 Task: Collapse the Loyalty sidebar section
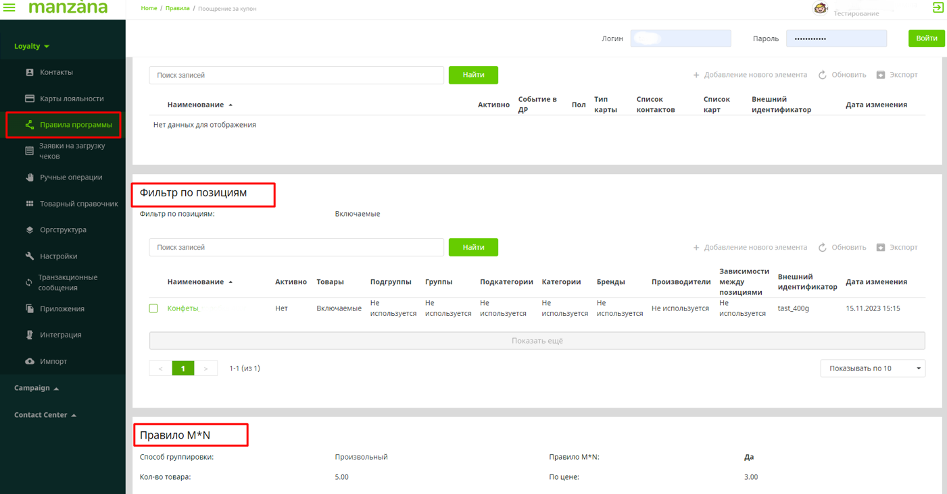point(32,47)
